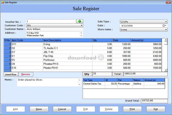Click the green arrow next to Voucher No.
The image size is (172, 115).
80,21
